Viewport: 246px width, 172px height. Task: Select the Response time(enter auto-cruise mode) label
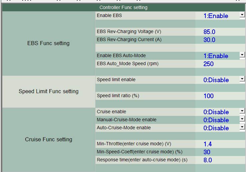tap(142, 160)
